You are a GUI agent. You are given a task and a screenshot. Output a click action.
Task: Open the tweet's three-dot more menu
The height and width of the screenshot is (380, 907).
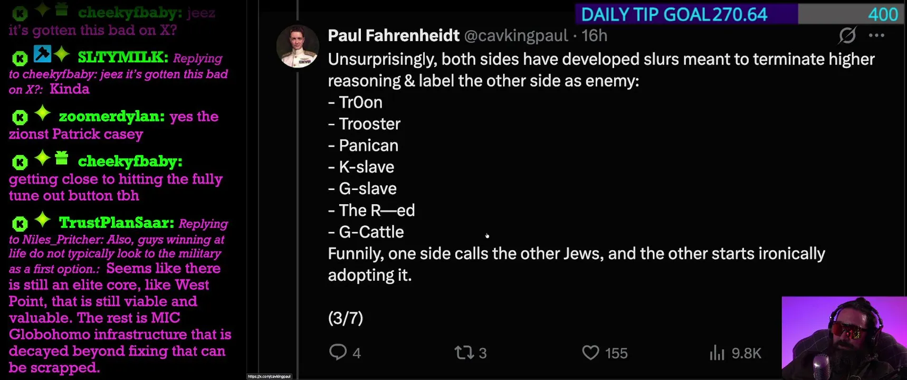click(876, 35)
